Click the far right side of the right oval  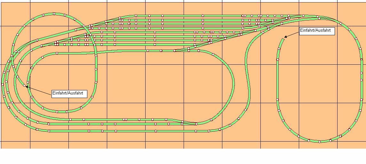tap(362, 80)
